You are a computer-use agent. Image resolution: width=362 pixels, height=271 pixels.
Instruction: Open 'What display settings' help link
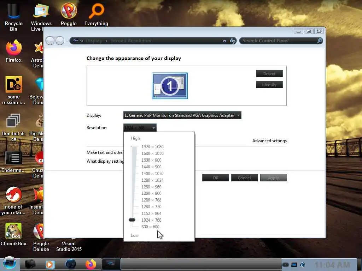point(105,161)
